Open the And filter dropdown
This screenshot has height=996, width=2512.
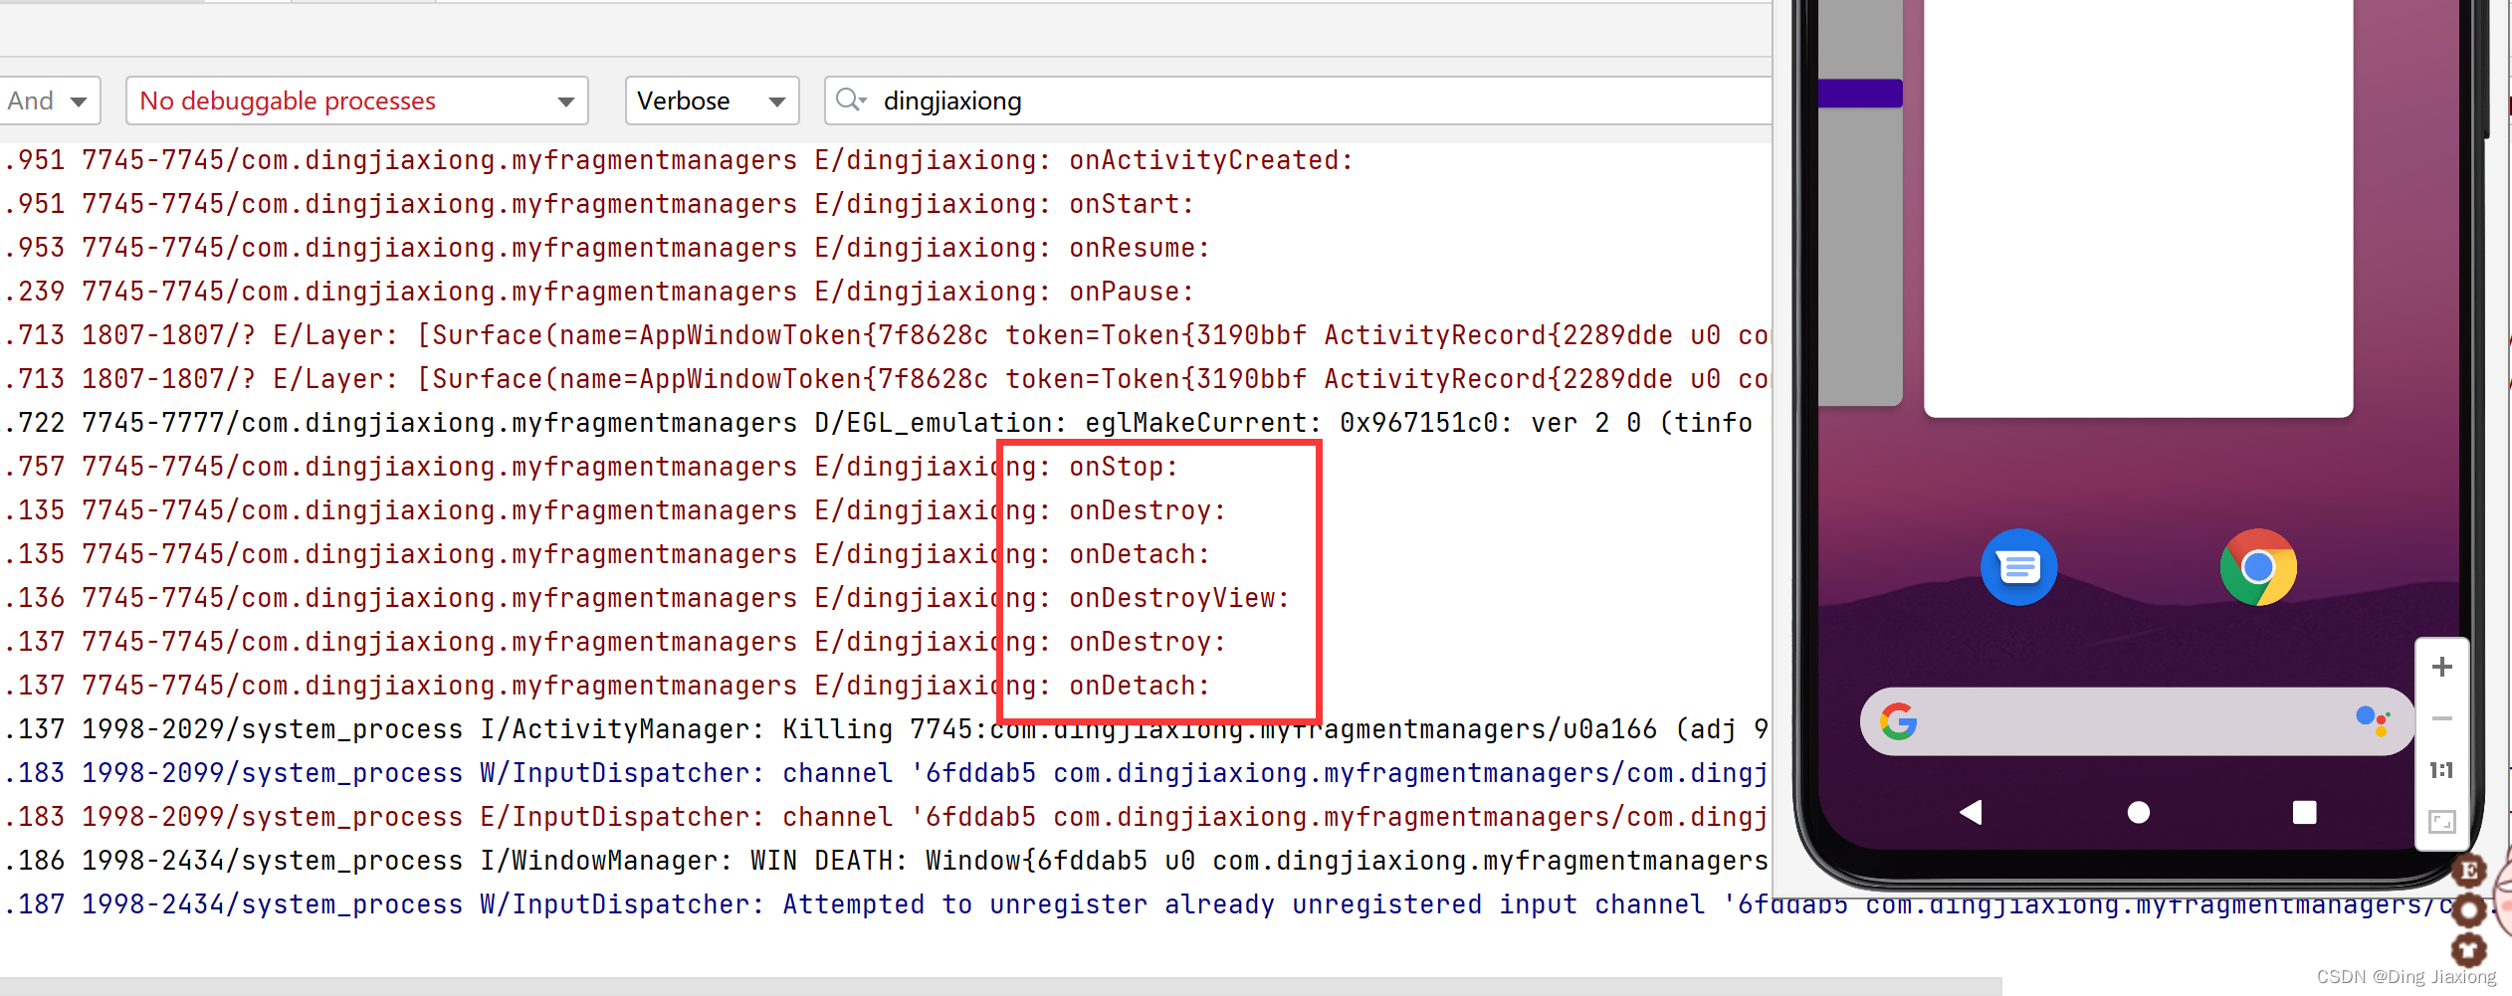coord(50,100)
